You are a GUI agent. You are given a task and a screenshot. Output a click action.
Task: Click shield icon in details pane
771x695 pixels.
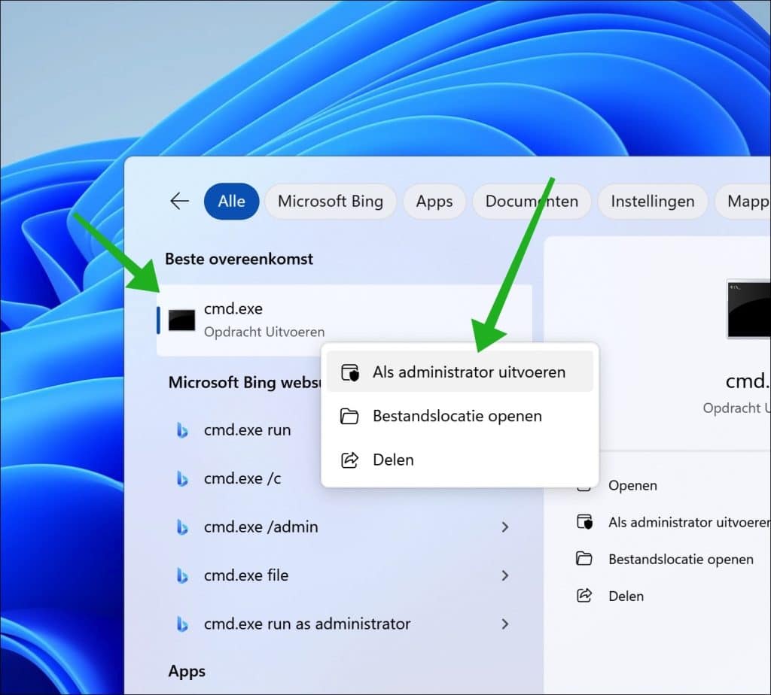[584, 521]
